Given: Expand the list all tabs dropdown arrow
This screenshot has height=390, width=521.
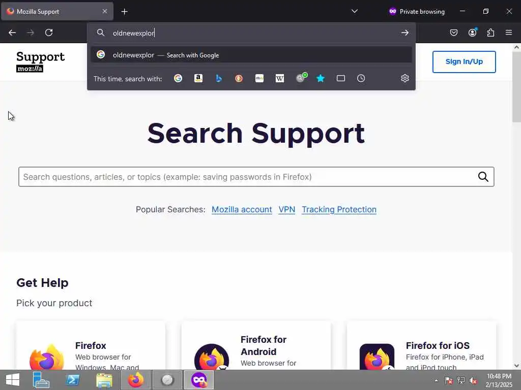Looking at the screenshot, I should (x=355, y=11).
